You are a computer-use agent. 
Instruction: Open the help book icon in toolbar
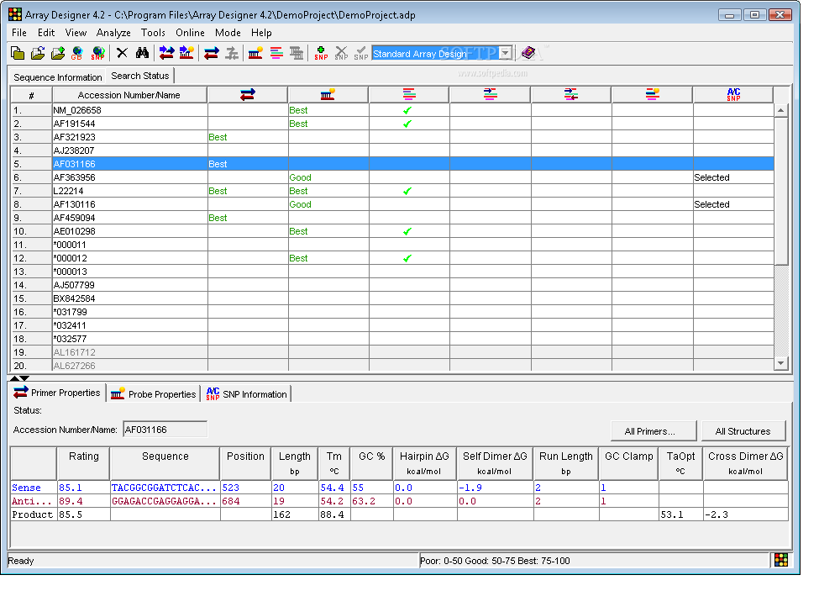point(528,53)
